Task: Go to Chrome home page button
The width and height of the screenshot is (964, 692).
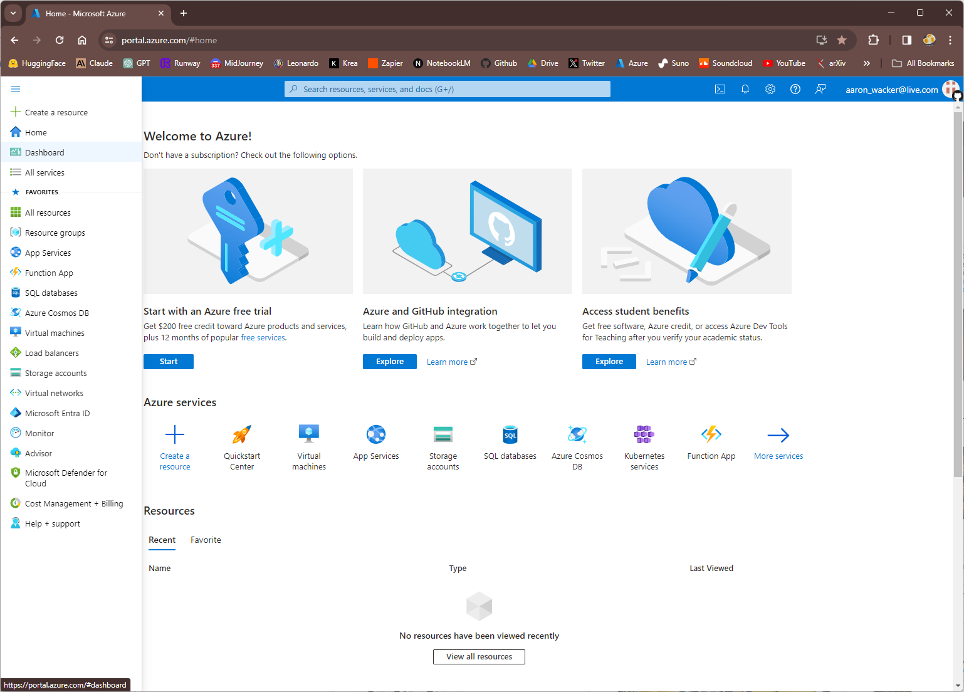Action: coord(82,40)
